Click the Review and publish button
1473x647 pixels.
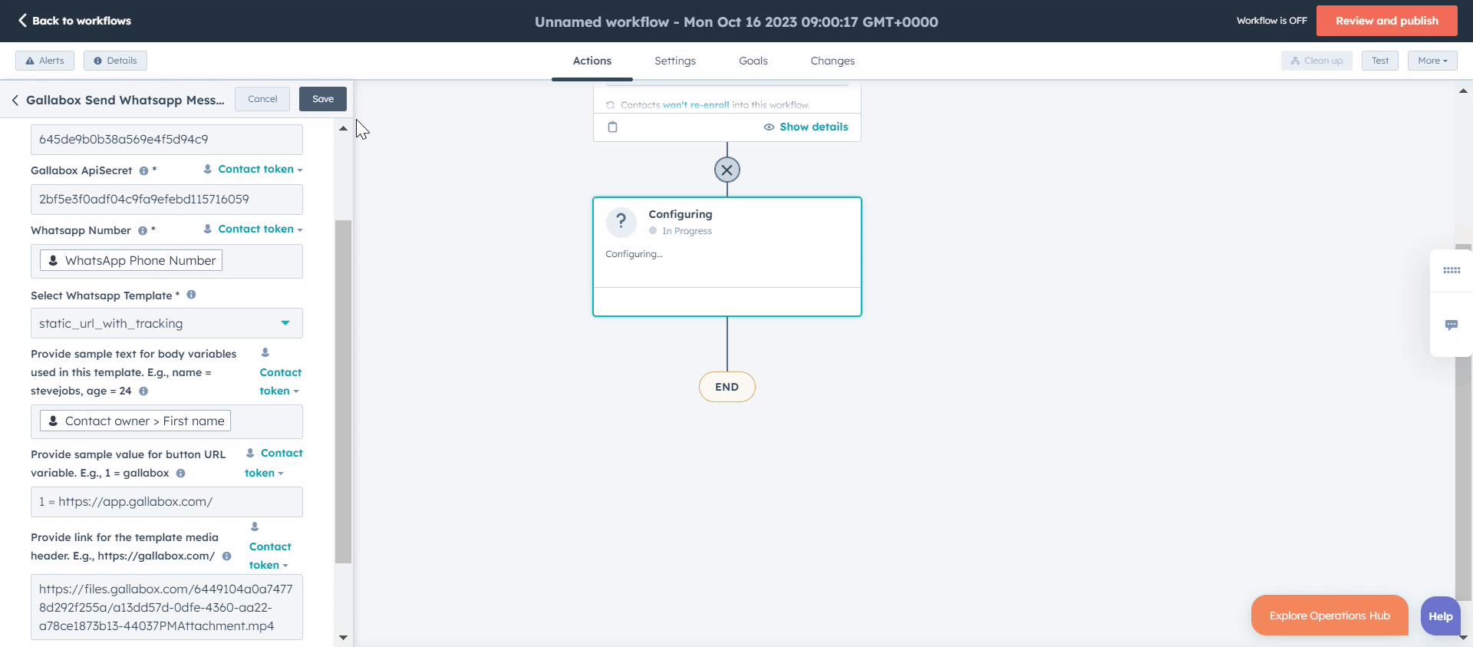point(1386,21)
